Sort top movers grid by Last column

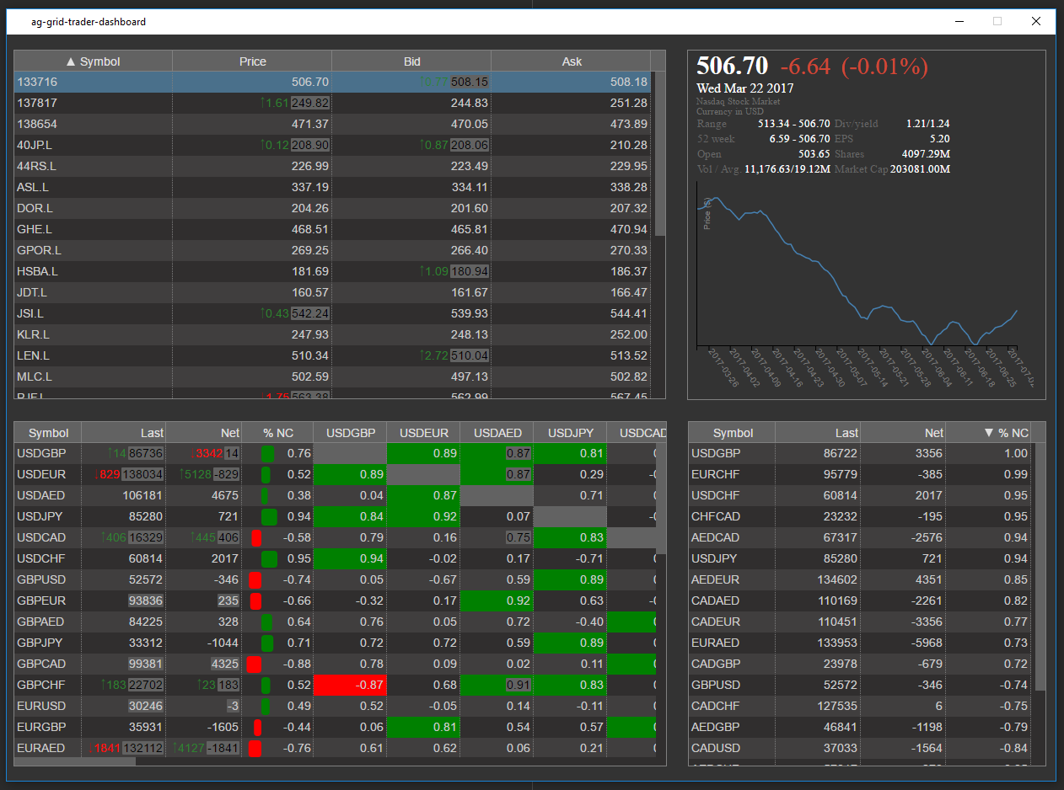coord(818,433)
